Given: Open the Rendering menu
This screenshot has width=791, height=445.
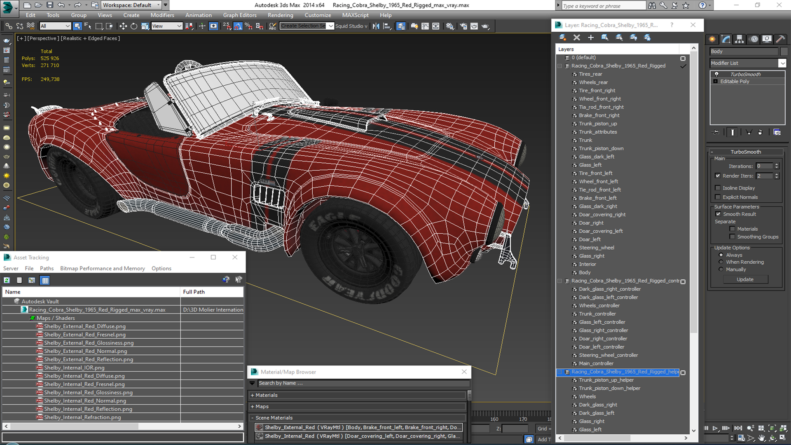Looking at the screenshot, I should click(281, 15).
